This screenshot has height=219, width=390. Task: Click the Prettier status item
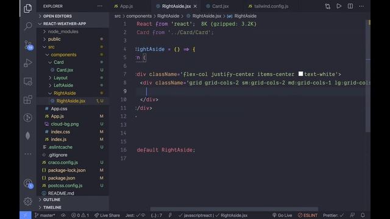tap(333, 215)
